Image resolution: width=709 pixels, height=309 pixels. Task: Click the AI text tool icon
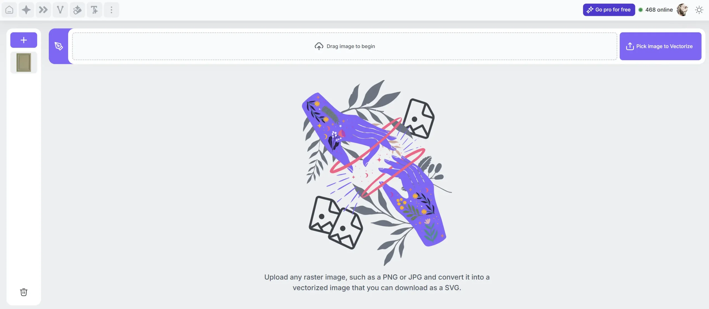point(94,10)
